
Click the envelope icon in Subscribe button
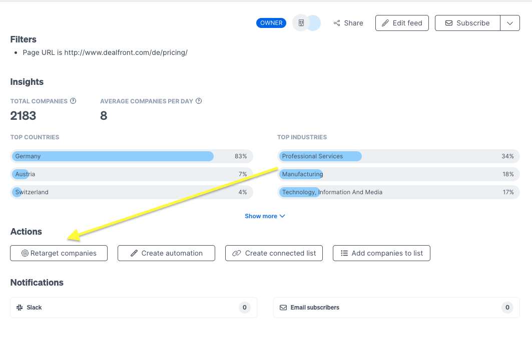tap(449, 23)
